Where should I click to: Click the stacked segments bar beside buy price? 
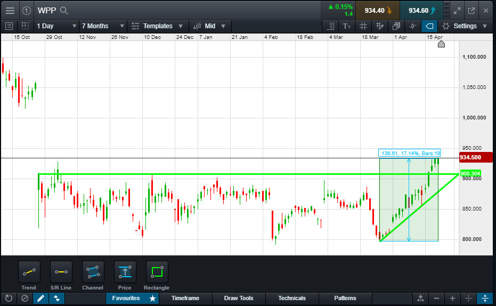[x=446, y=11]
